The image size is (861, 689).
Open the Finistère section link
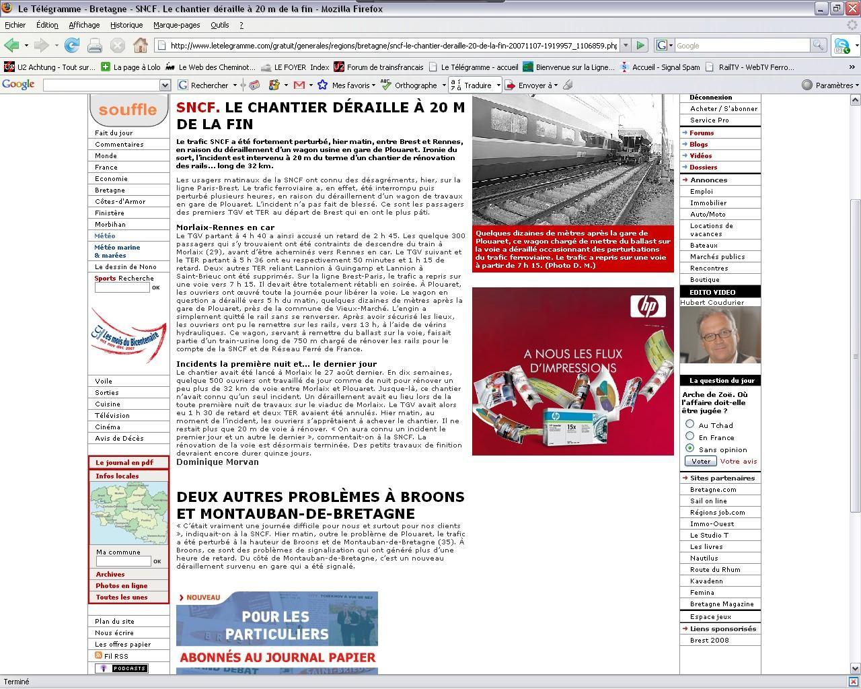(x=110, y=213)
